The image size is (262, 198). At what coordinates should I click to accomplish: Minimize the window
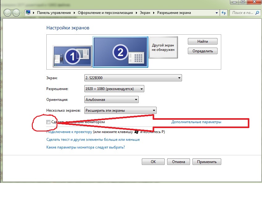point(235,2)
